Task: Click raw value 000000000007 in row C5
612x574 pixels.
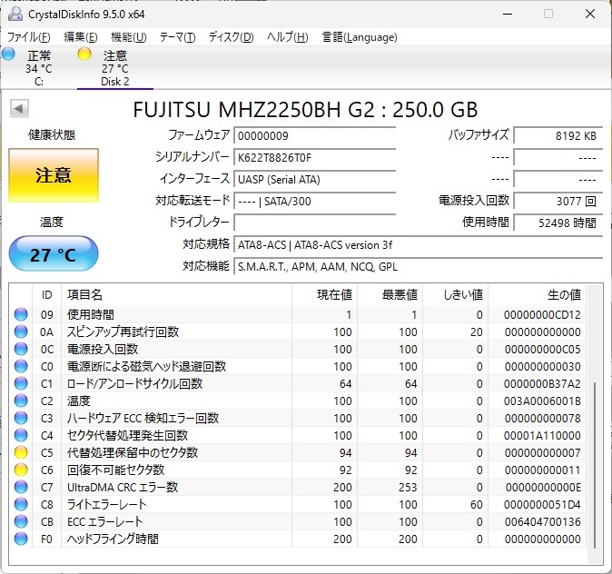Action: tap(542, 452)
